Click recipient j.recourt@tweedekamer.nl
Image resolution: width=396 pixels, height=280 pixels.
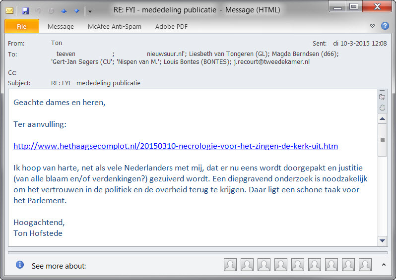point(271,62)
